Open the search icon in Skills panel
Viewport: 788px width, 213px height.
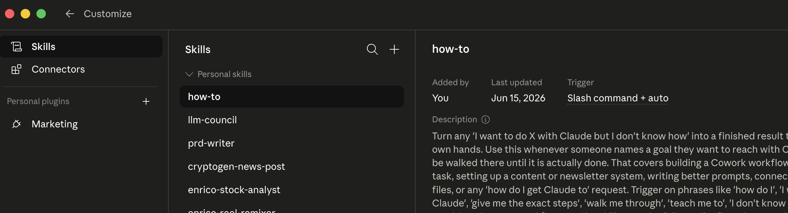pyautogui.click(x=372, y=49)
